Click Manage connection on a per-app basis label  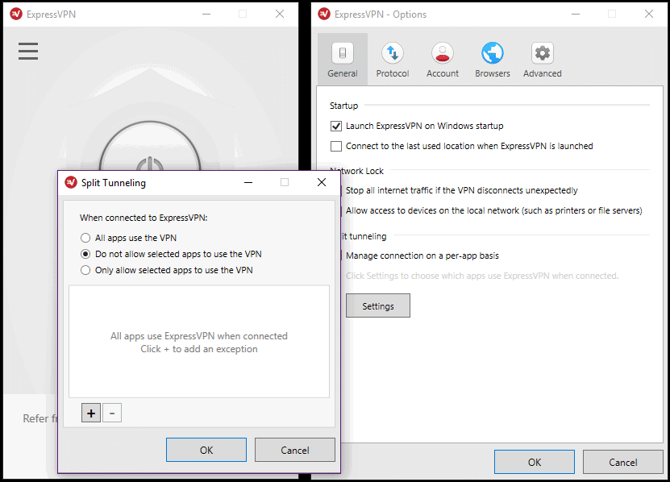tap(422, 256)
